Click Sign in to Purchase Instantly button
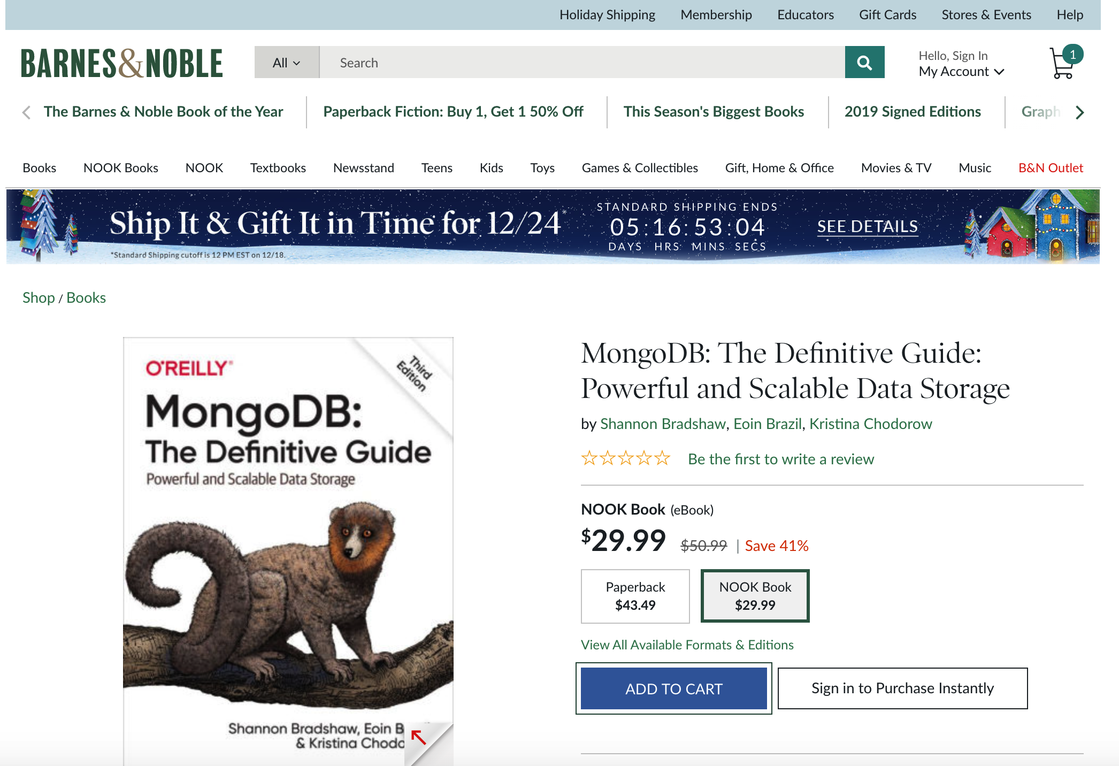Screen dimensions: 1119x766 pos(902,687)
